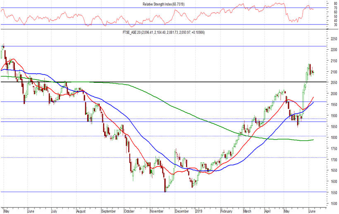The height and width of the screenshot is (214, 339).
Task: Select the May label at the axis start
Action: click(x=7, y=211)
